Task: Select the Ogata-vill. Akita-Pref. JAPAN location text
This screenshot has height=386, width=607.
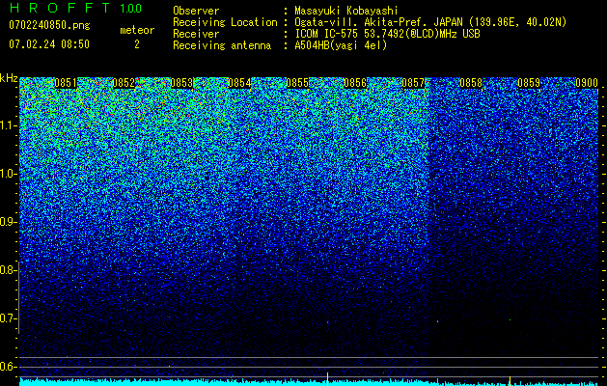Action: click(x=430, y=22)
